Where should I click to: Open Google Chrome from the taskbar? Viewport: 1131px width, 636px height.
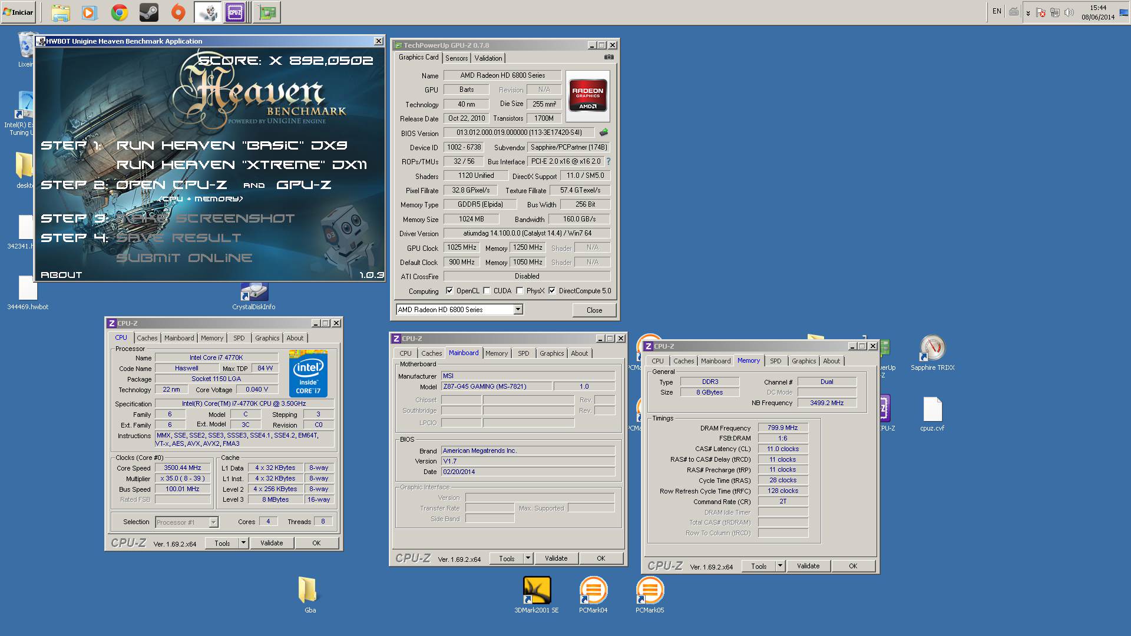click(120, 12)
